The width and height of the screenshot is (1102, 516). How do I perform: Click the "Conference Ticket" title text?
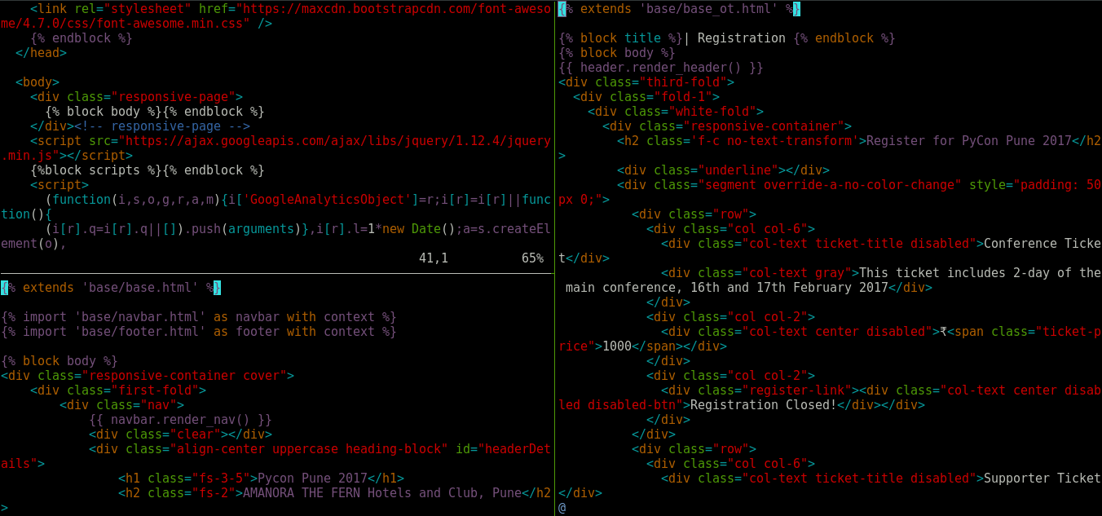1042,244
